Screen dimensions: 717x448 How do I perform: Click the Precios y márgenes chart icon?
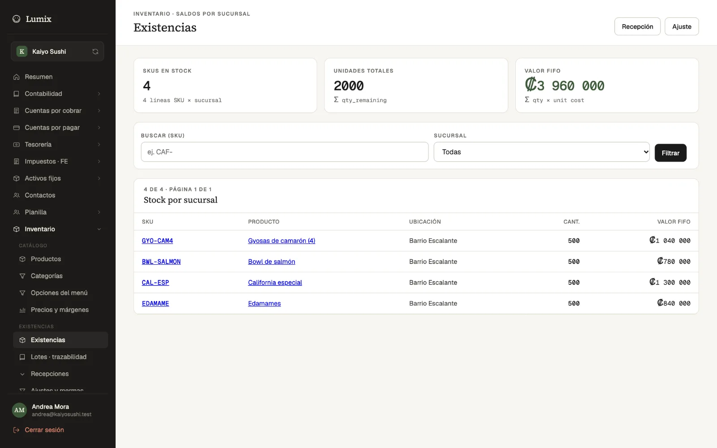[22, 310]
